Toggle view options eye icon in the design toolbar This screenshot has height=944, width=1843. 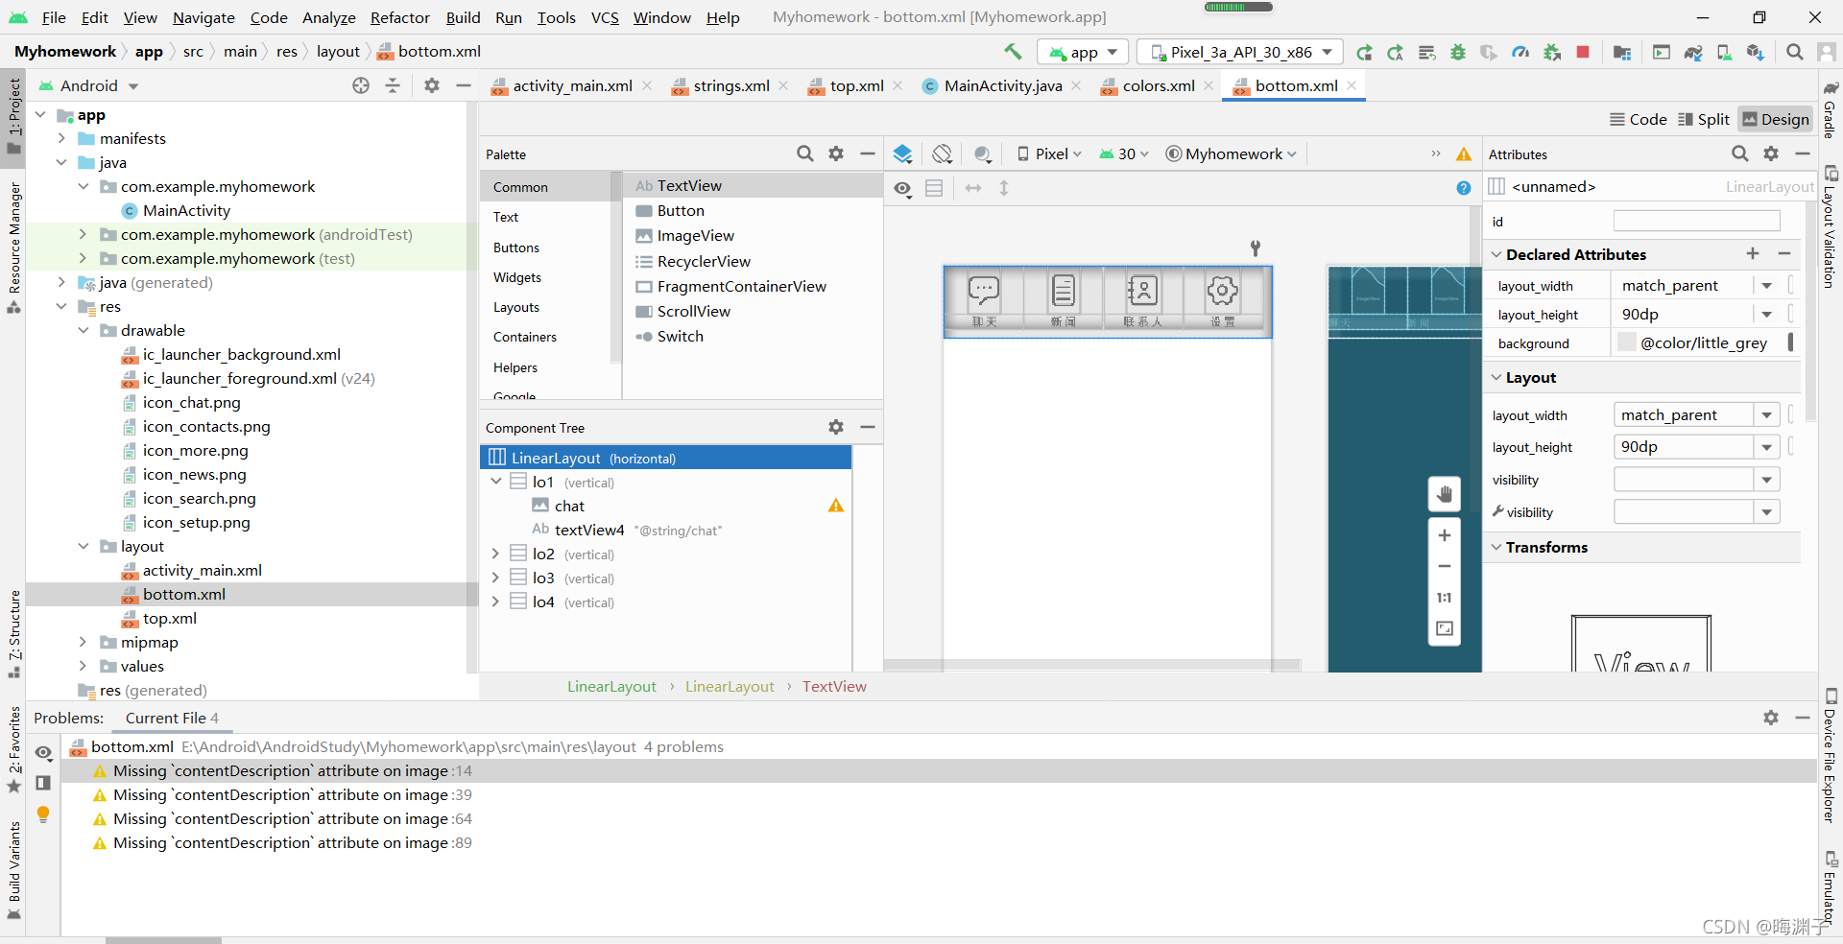[x=903, y=188]
